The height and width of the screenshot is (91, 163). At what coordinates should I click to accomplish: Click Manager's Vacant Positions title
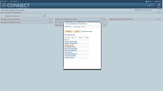coord(10,19)
